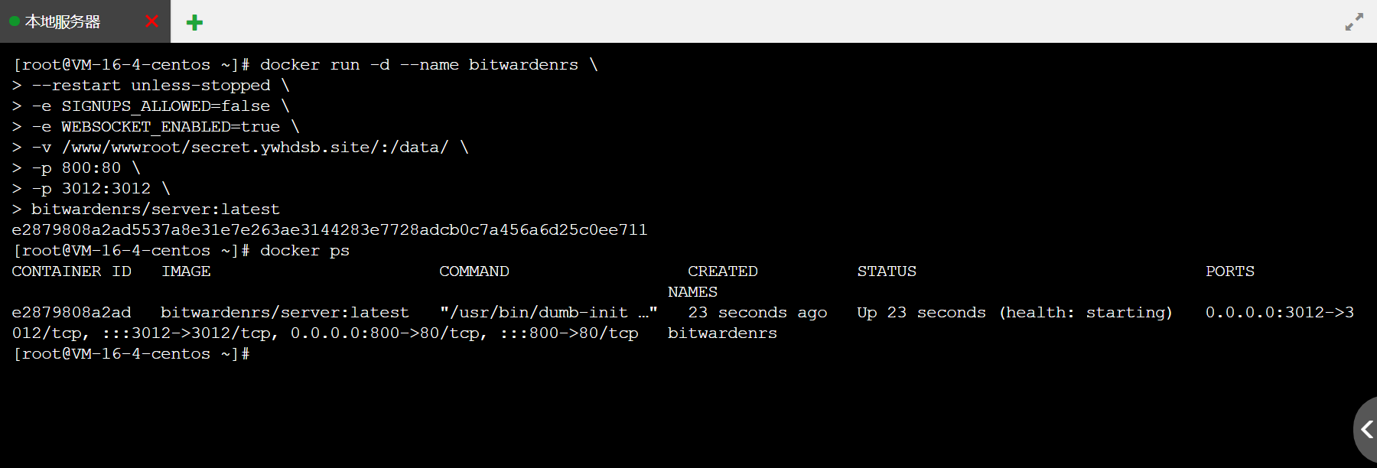Close the 本地服务器 terminal tab
The image size is (1377, 468).
coord(151,21)
